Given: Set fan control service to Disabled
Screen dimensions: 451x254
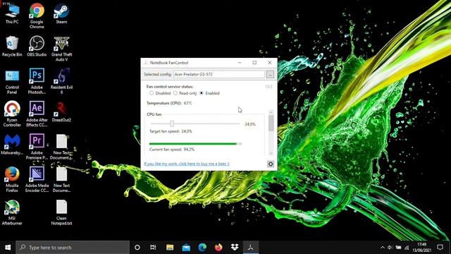Looking at the screenshot, I should (160, 93).
